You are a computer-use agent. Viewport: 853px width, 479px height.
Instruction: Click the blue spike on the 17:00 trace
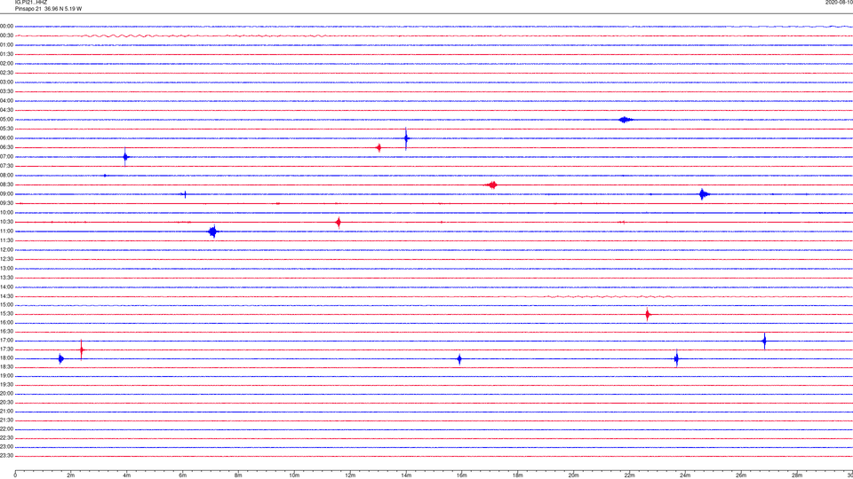764,341
